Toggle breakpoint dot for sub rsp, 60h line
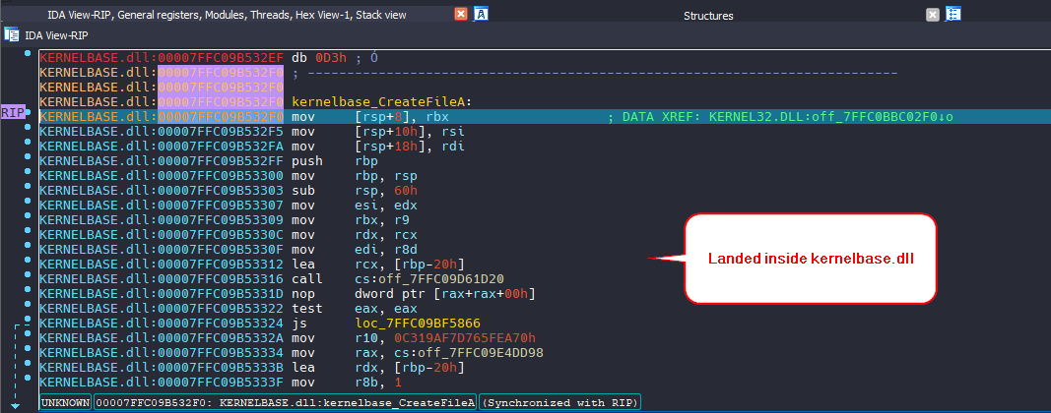 [x=28, y=186]
